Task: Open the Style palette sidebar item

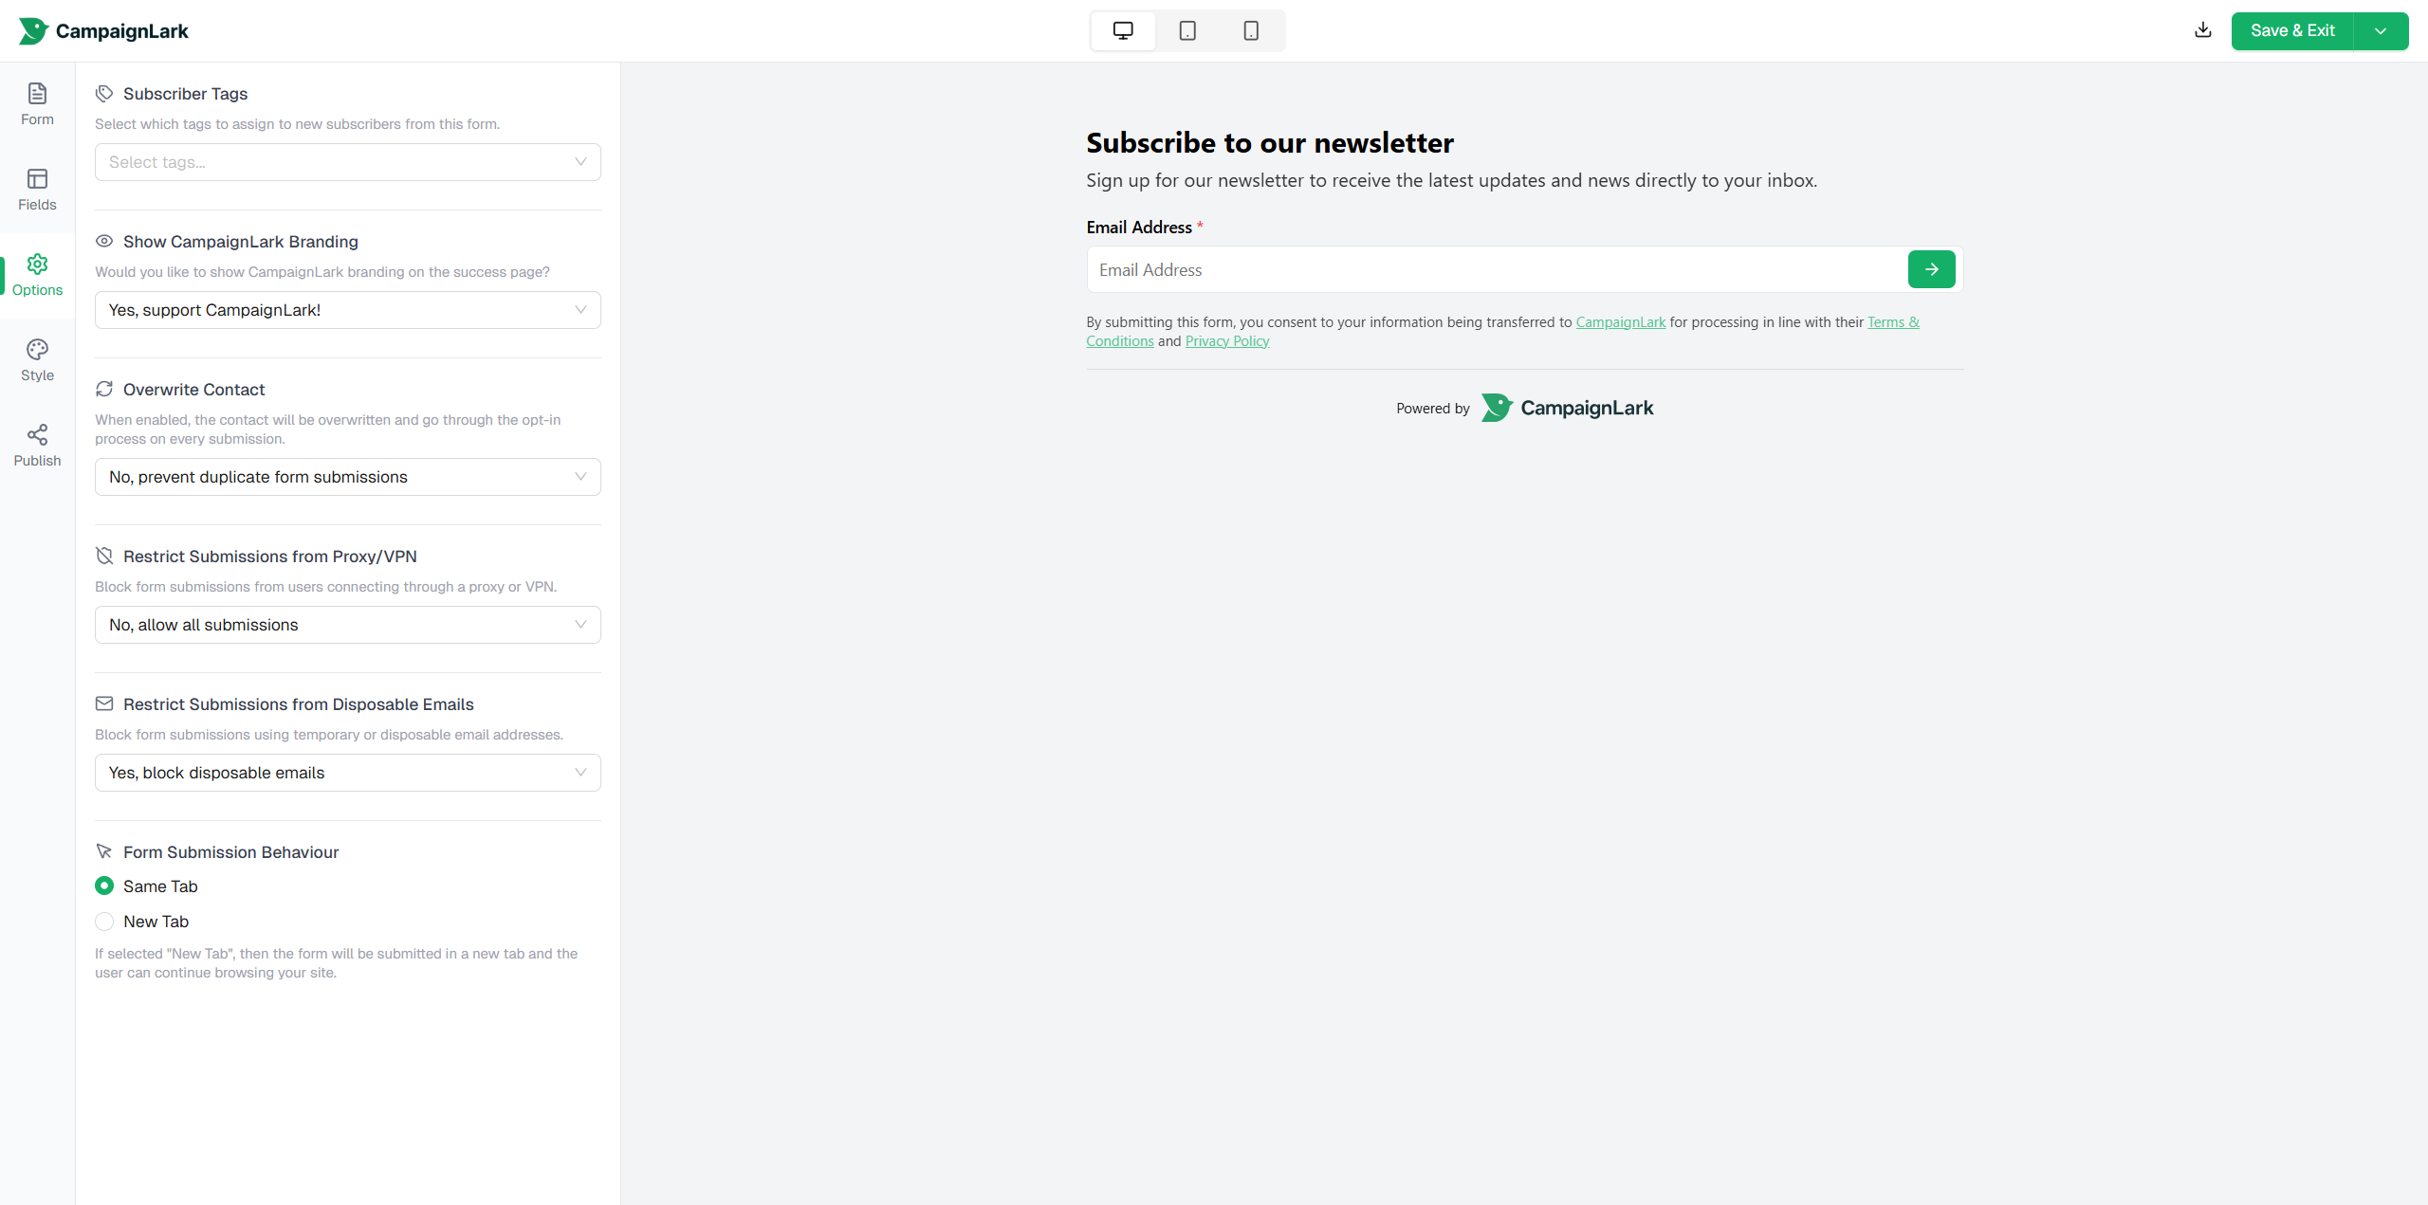Action: pos(37,360)
